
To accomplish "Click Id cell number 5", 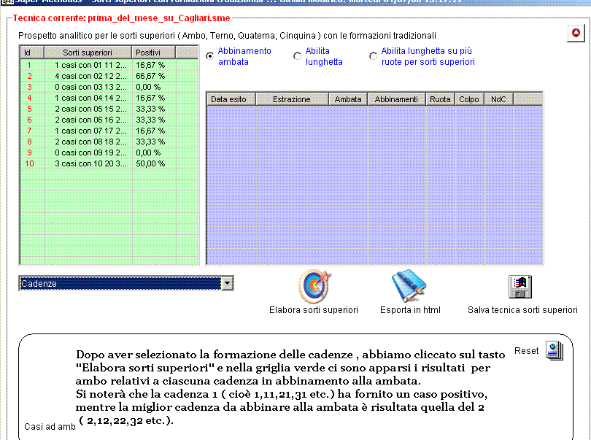I will (32, 109).
